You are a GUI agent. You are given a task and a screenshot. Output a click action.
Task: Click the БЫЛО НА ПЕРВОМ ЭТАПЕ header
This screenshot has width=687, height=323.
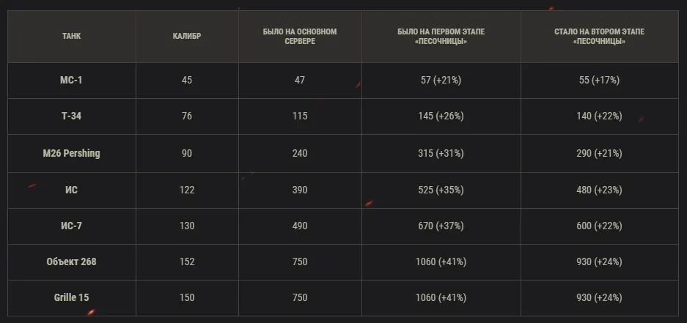pos(441,37)
